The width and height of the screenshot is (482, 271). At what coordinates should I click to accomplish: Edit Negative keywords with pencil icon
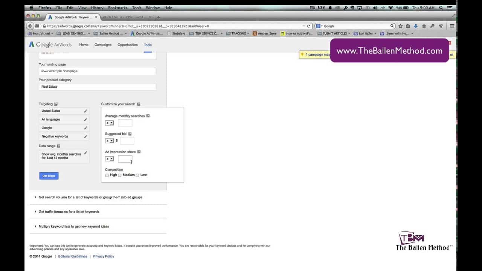pos(85,137)
